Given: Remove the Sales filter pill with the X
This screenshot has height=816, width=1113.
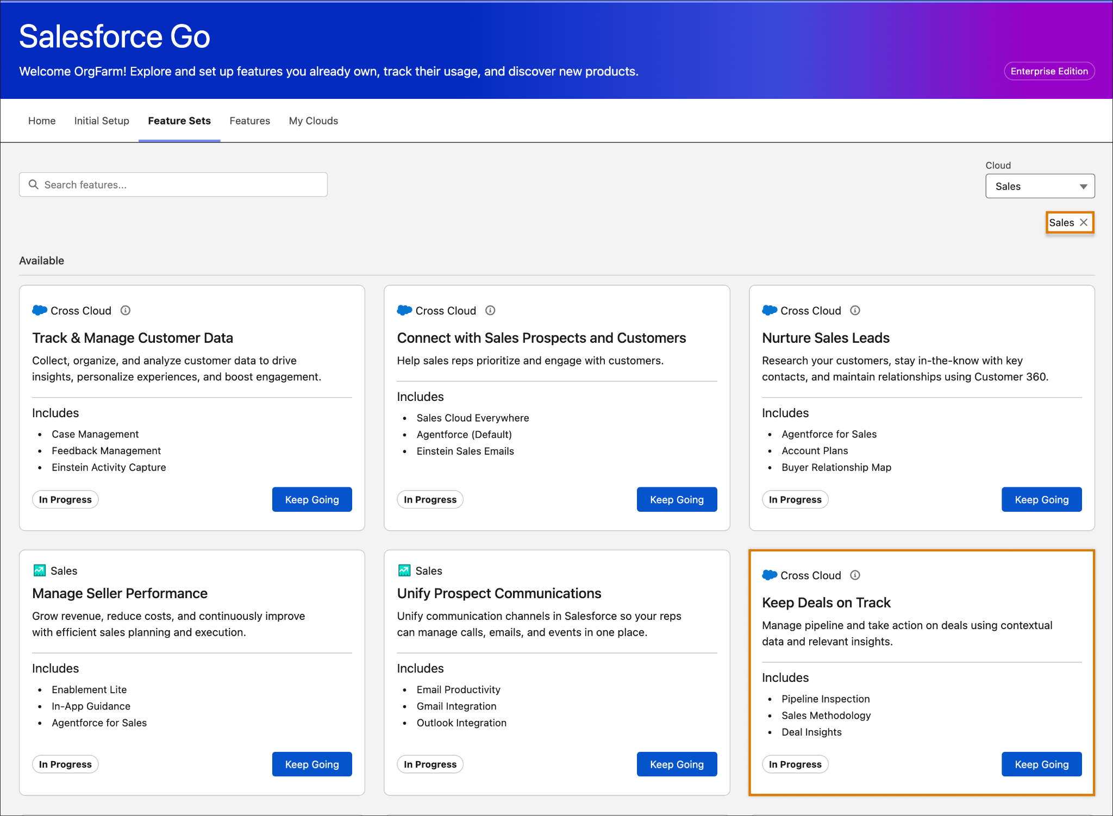Looking at the screenshot, I should [x=1084, y=222].
